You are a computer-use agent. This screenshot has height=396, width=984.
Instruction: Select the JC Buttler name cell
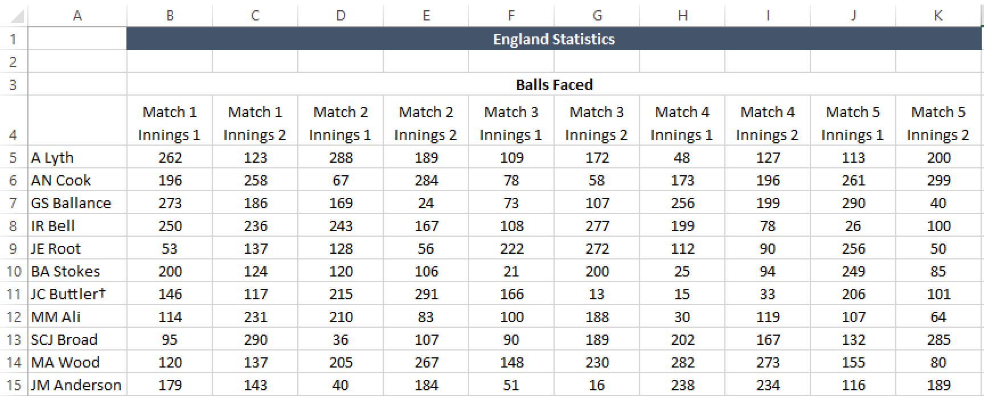(77, 294)
